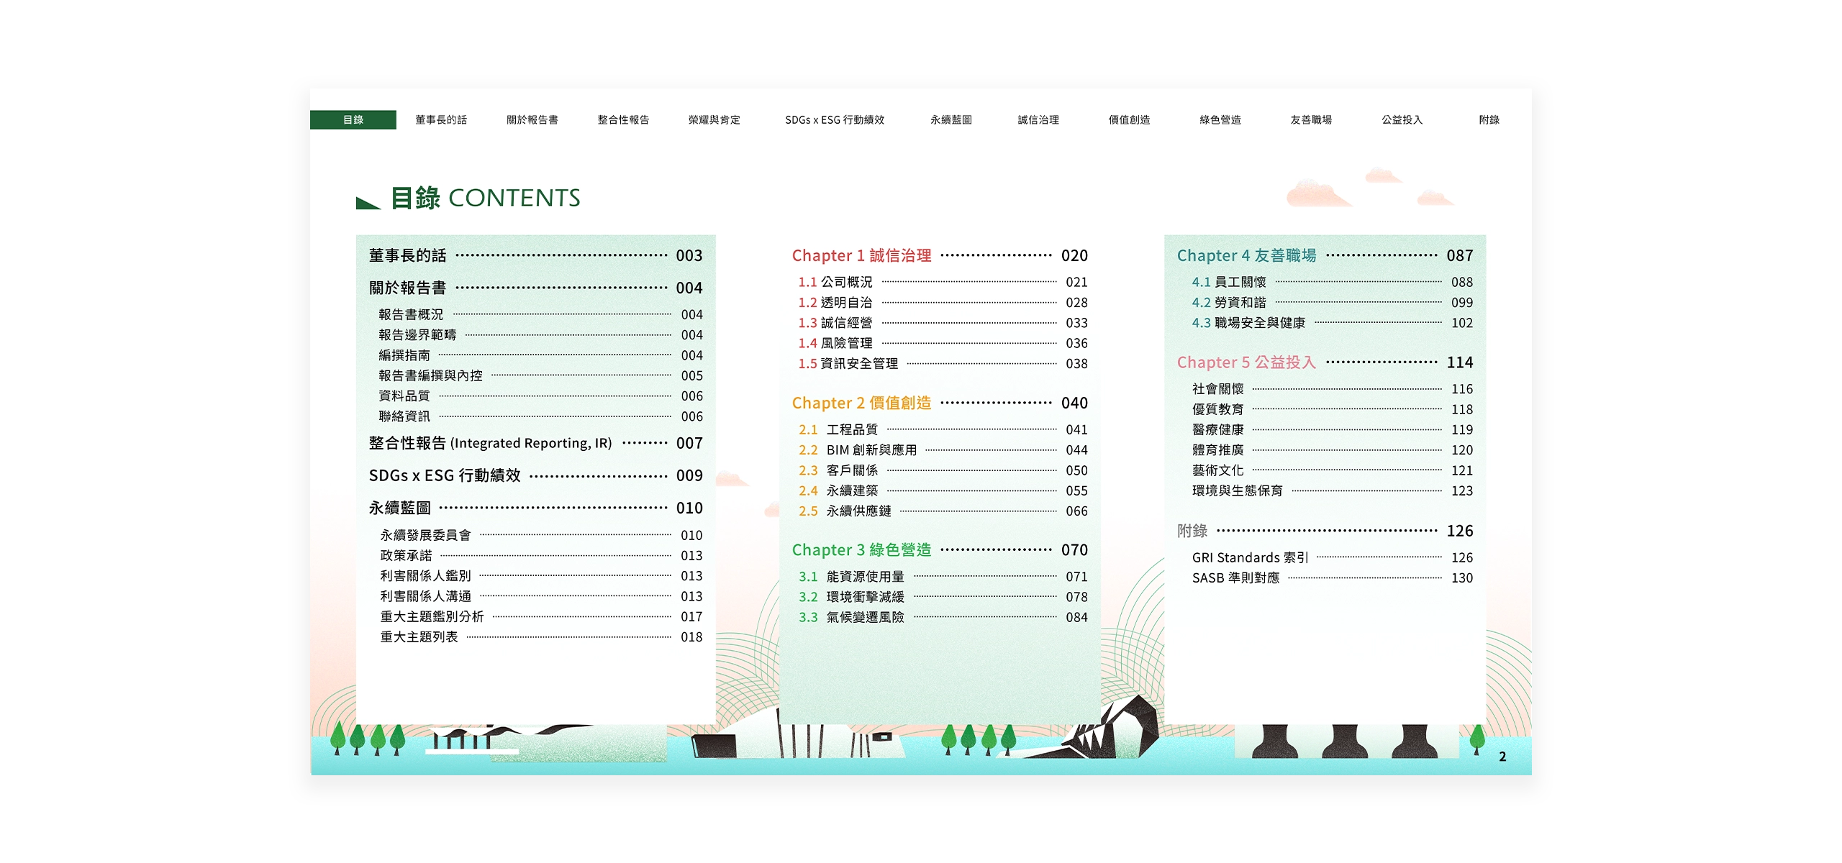Jump to GRI Standards 索引 entry
This screenshot has width=1842, height=863.
1252,557
